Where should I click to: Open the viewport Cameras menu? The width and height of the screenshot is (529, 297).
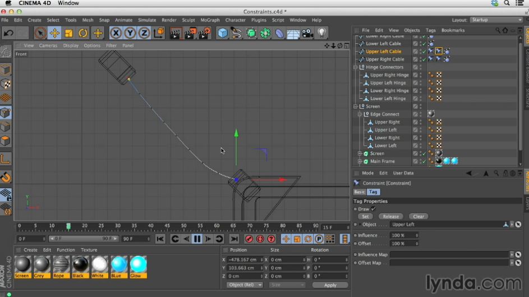click(x=48, y=45)
